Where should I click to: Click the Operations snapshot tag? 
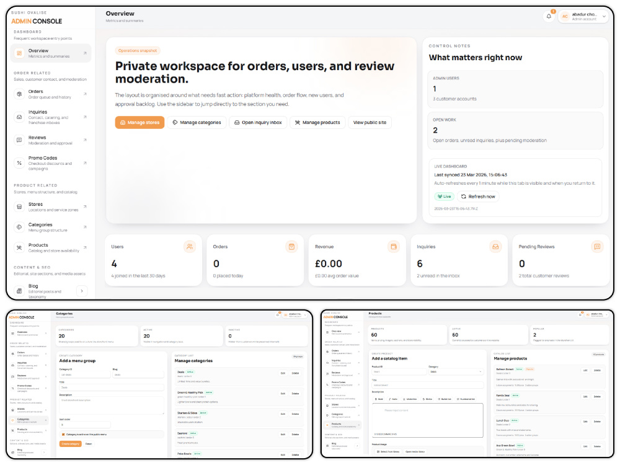pos(138,51)
